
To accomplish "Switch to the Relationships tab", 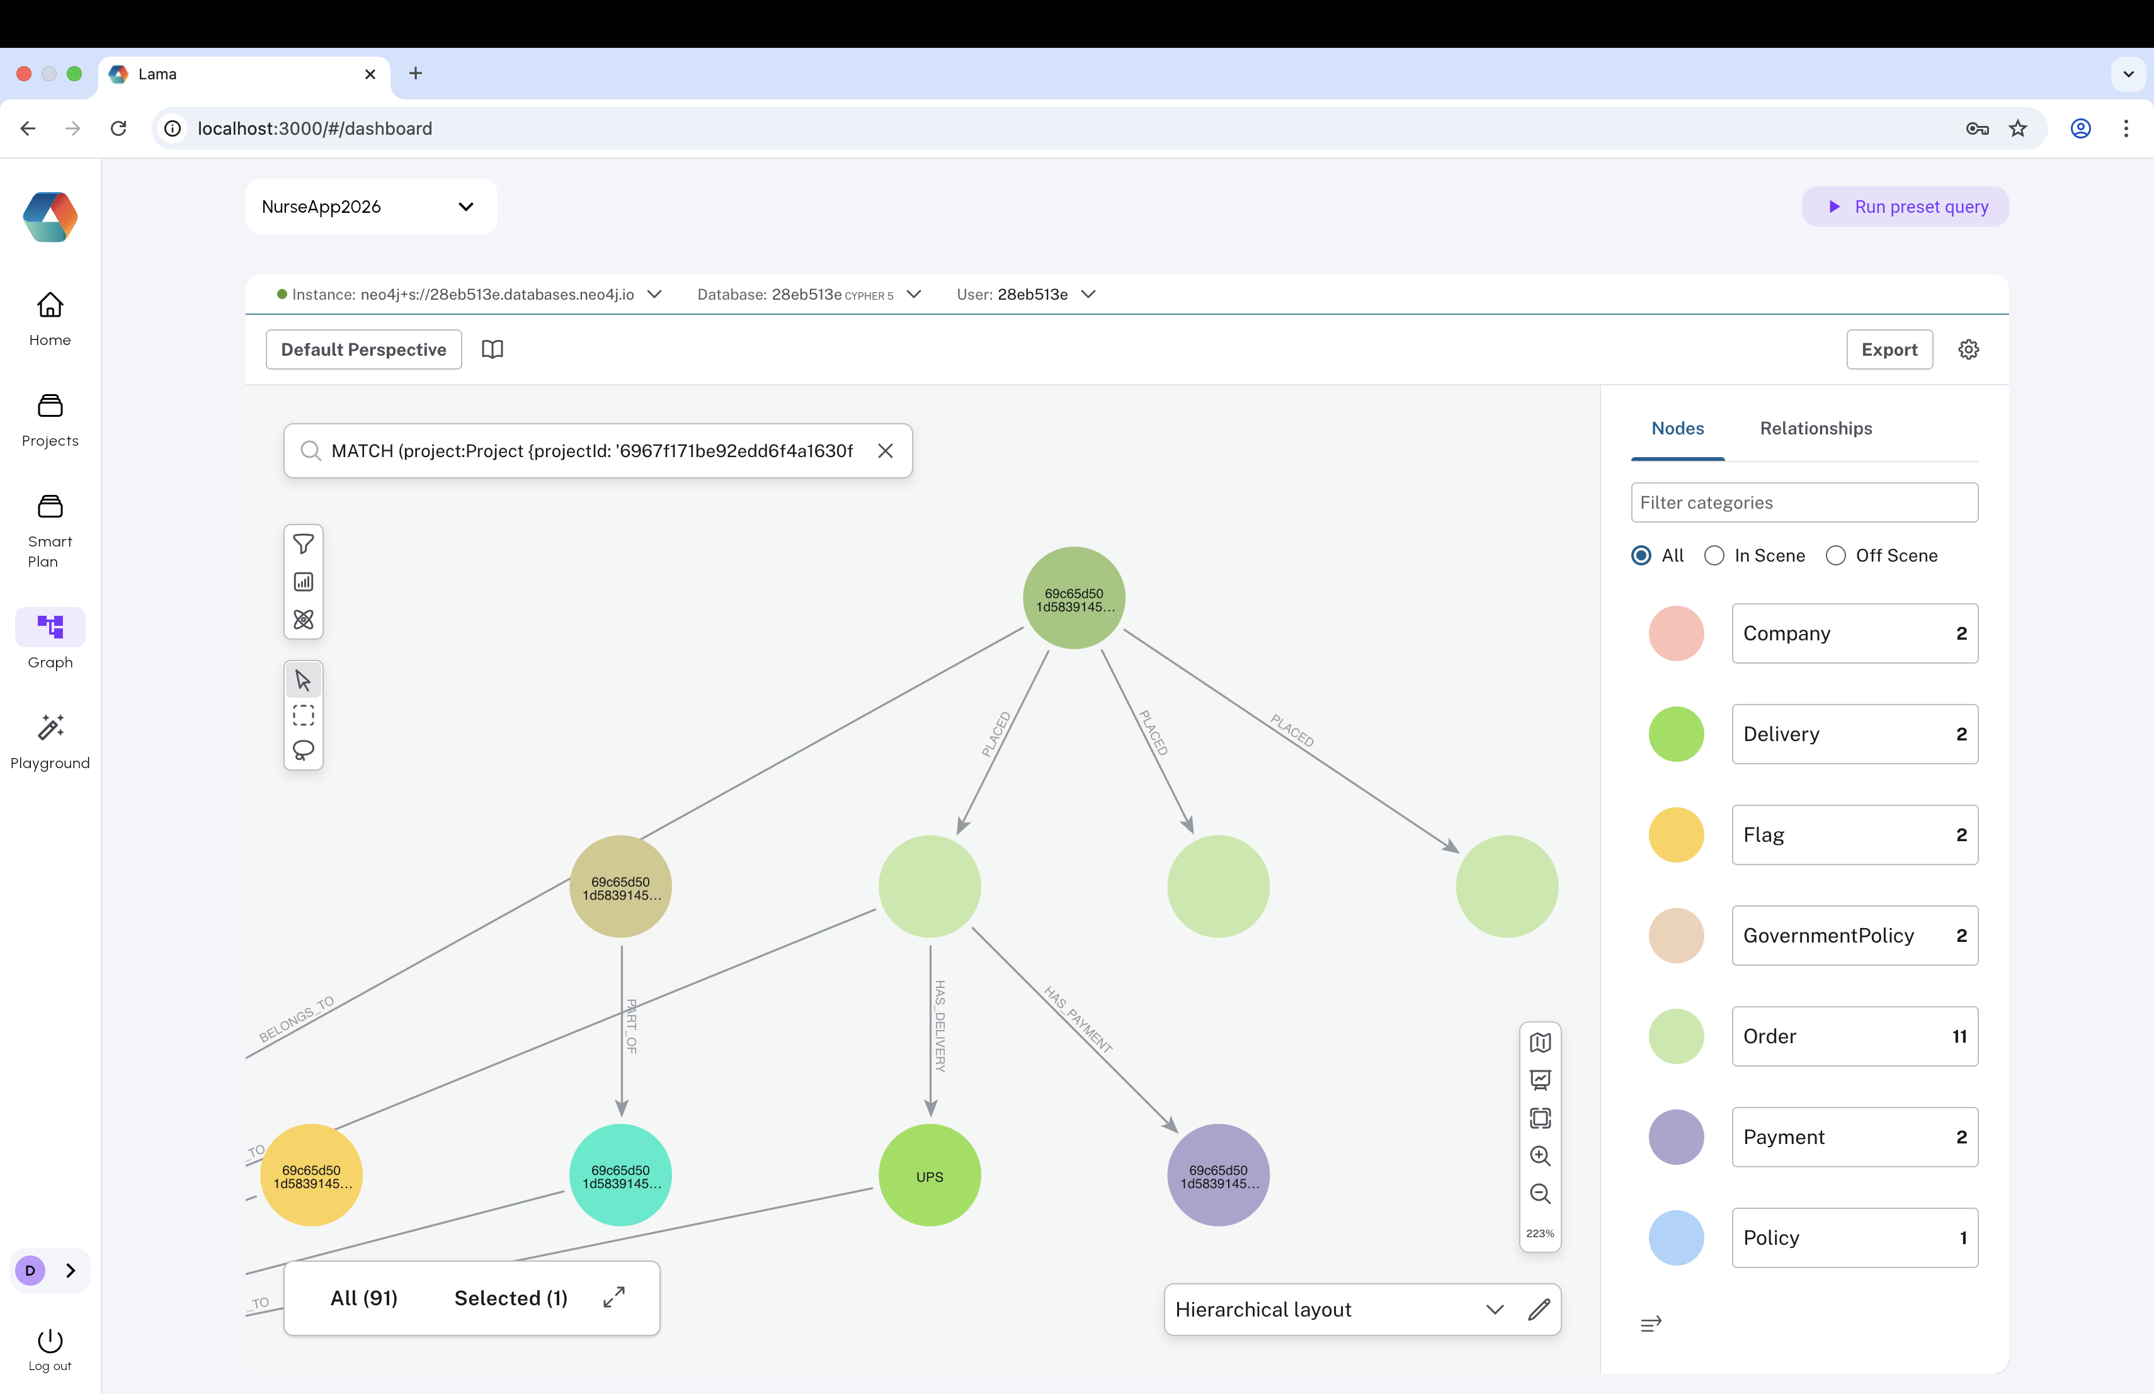I will click(1816, 428).
